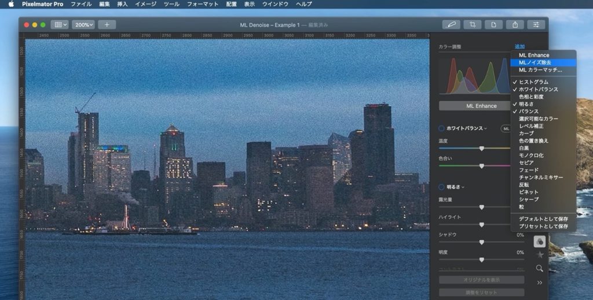Open the 200% zoom level dropdown
Screen dimensions: 593x300
[84, 25]
